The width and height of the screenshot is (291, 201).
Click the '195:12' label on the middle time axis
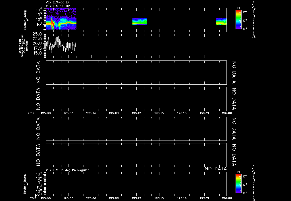[137, 113]
